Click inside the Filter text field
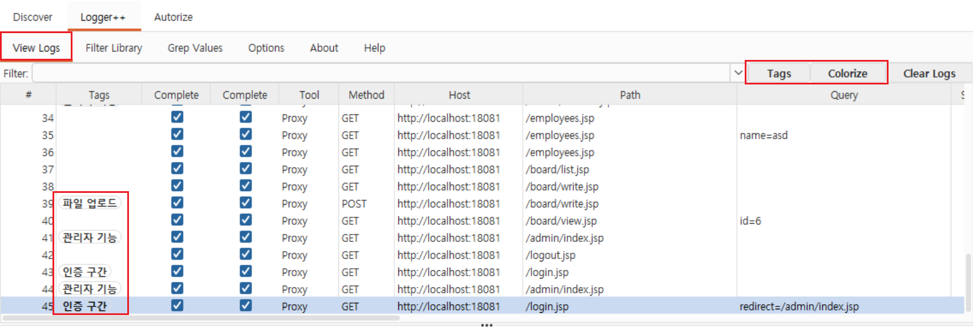973x327 pixels. click(381, 73)
